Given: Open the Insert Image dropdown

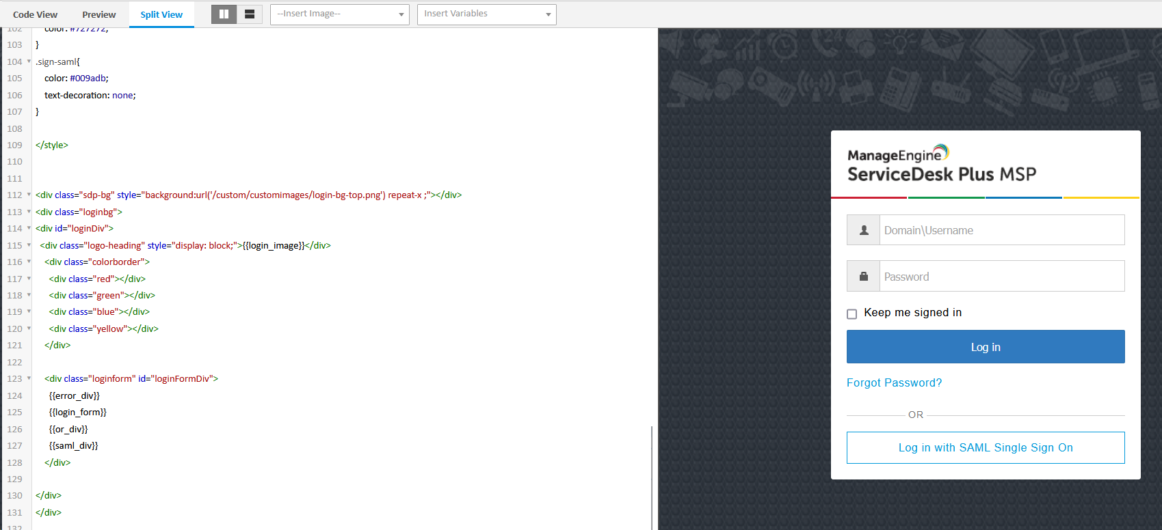Looking at the screenshot, I should 340,14.
